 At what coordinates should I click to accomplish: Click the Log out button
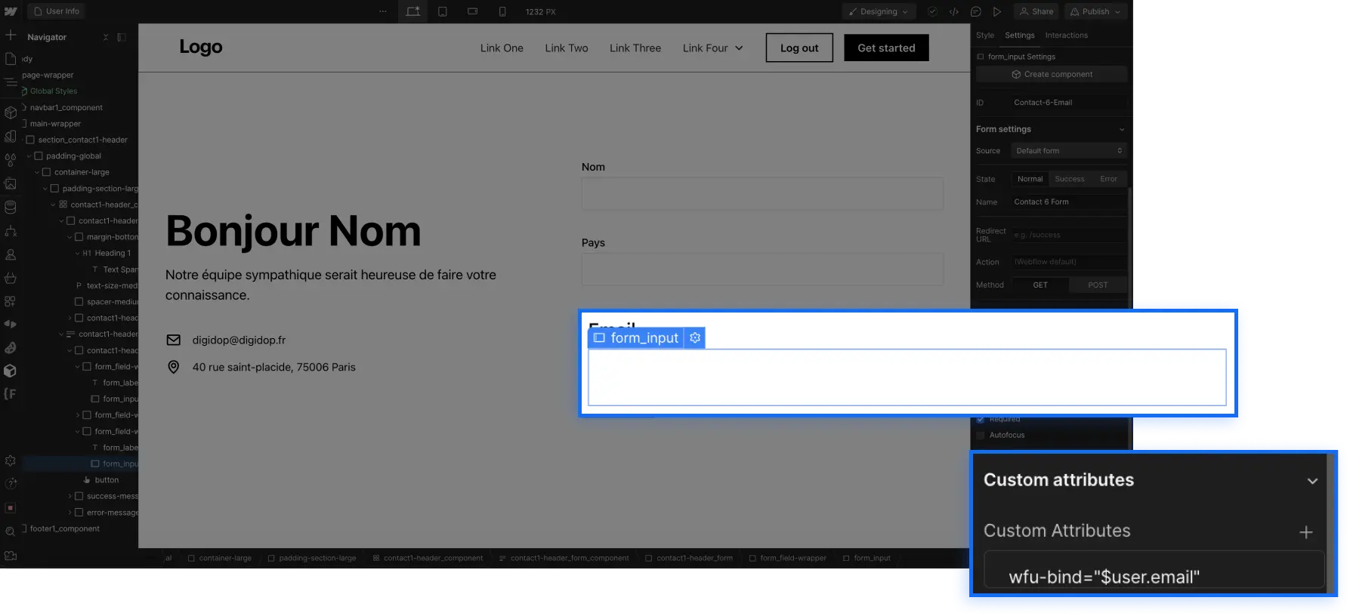[x=799, y=48]
